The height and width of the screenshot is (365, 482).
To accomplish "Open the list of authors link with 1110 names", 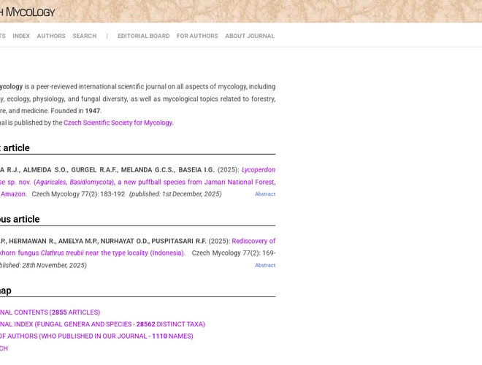I will [96, 337].
